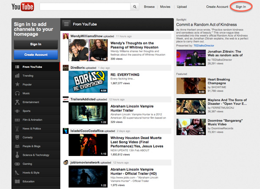Click the Popular star icon

pyautogui.click(x=17, y=84)
